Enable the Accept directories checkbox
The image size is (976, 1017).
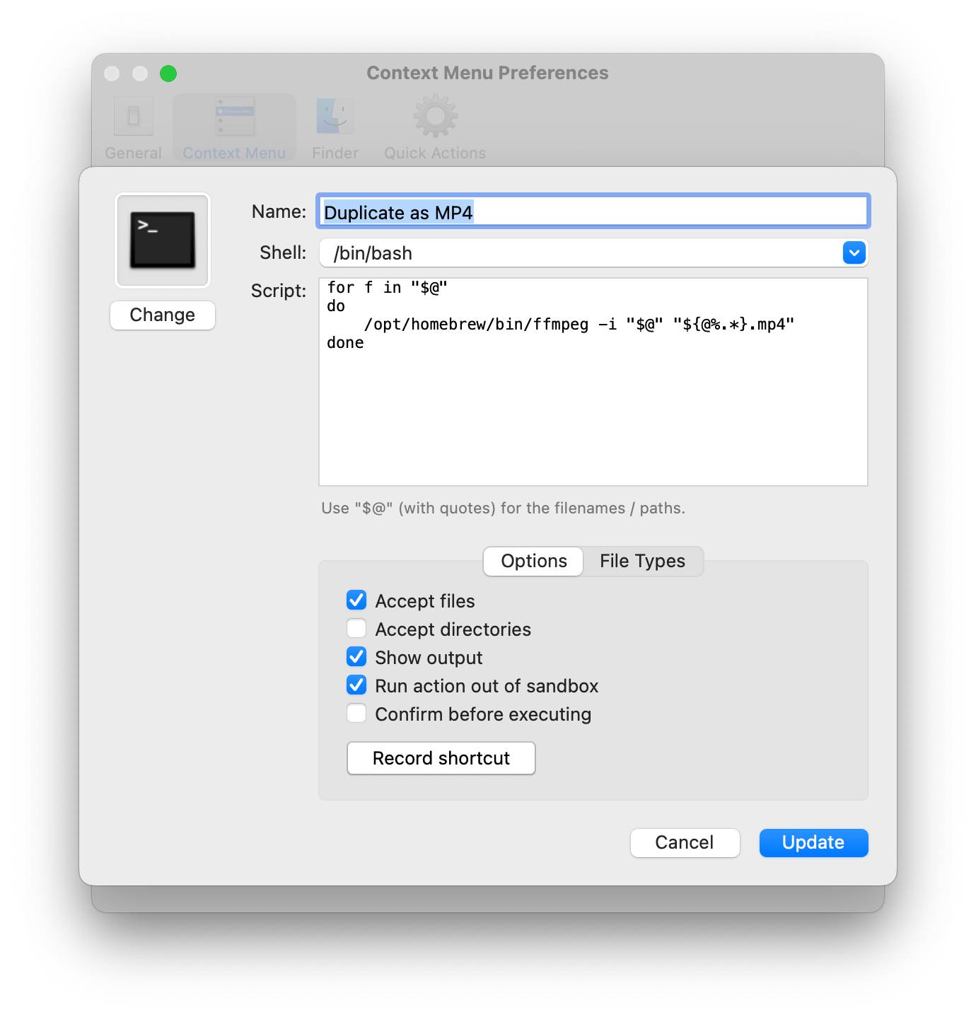point(356,629)
